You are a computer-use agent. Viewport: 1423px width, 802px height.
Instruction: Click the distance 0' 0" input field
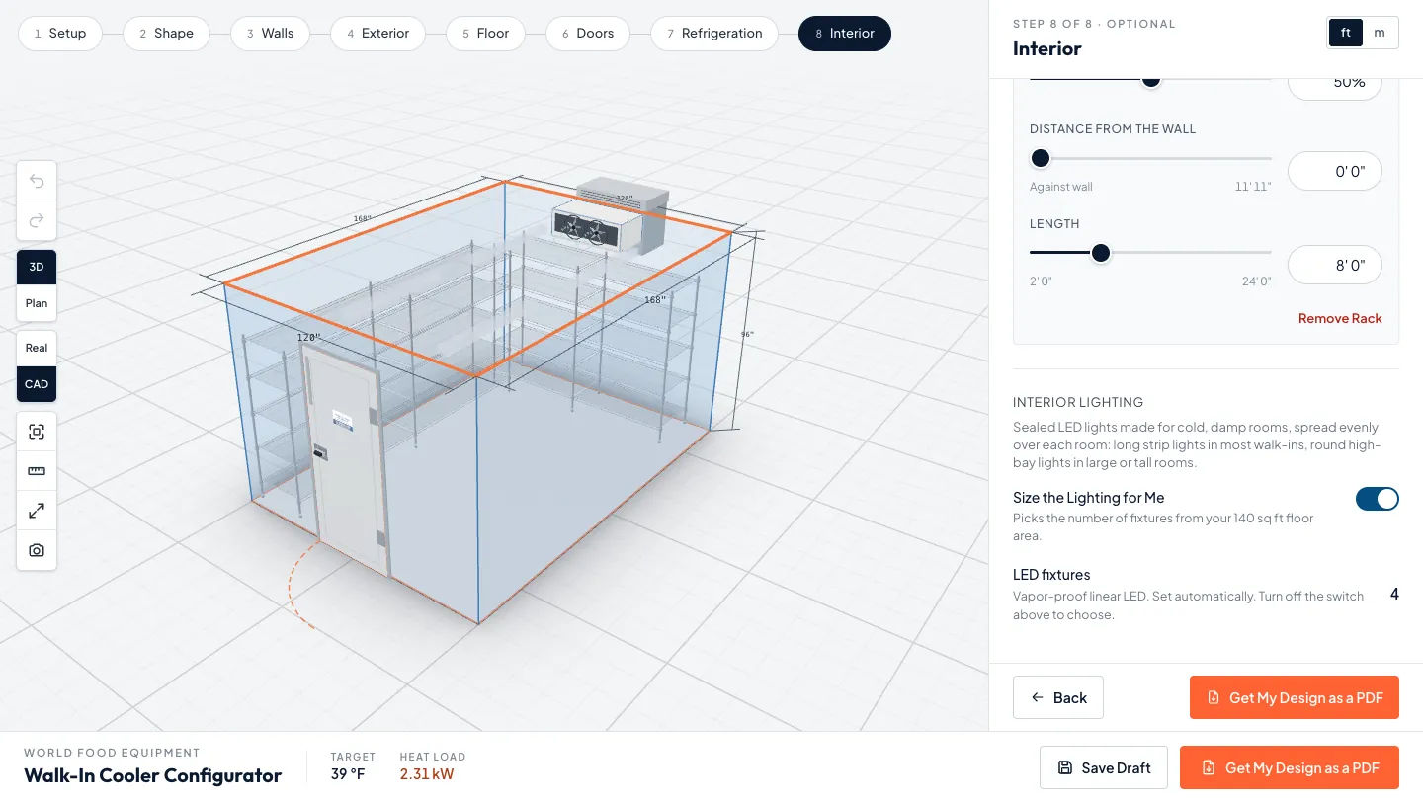point(1335,171)
